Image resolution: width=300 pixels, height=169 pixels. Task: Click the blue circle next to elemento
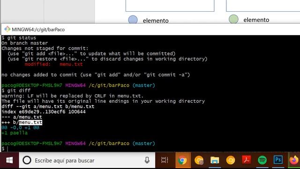(x=133, y=20)
